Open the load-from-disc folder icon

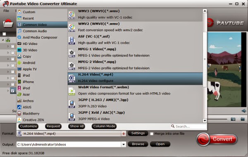tap(8, 23)
